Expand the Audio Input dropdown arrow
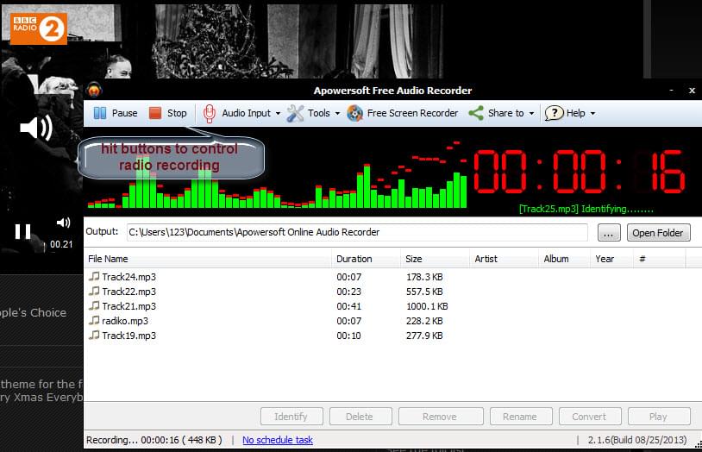This screenshot has height=452, width=702. pyautogui.click(x=278, y=113)
